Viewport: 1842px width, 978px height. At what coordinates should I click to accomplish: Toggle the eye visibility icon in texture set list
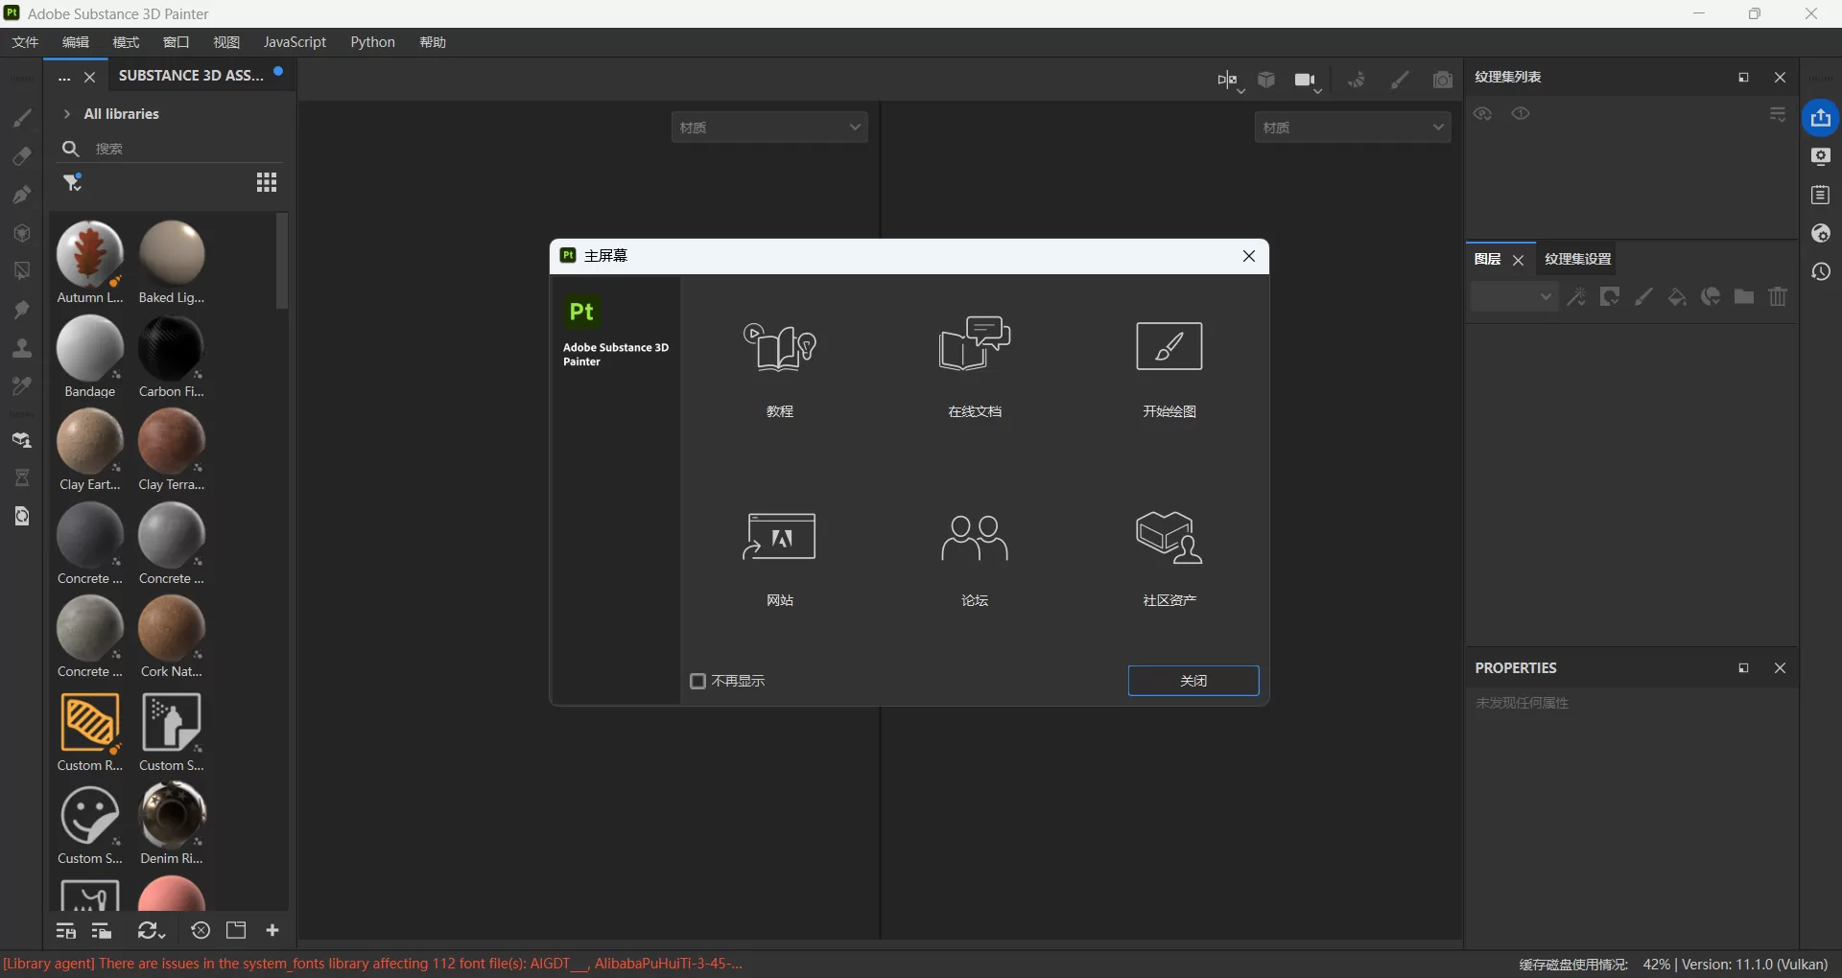[1522, 114]
